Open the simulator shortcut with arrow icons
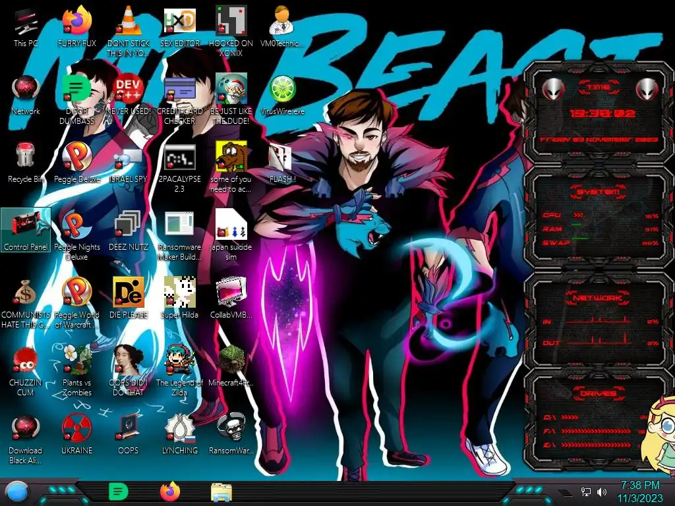The width and height of the screenshot is (675, 506). click(x=231, y=236)
